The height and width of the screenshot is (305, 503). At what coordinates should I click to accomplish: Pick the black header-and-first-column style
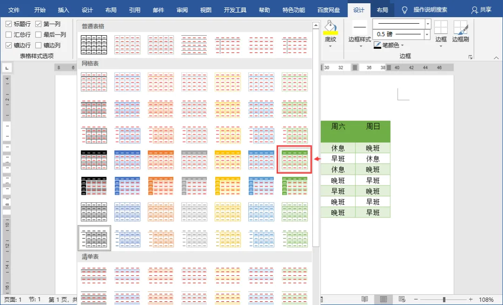[94, 186]
